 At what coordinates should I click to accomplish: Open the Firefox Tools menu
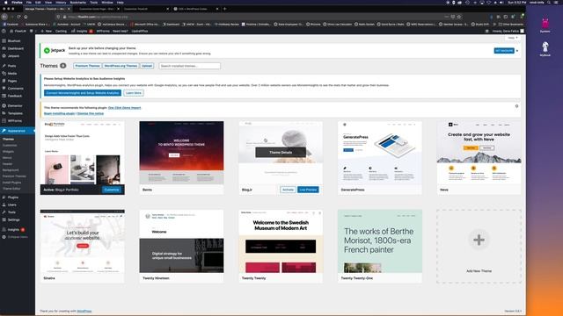click(x=94, y=3)
